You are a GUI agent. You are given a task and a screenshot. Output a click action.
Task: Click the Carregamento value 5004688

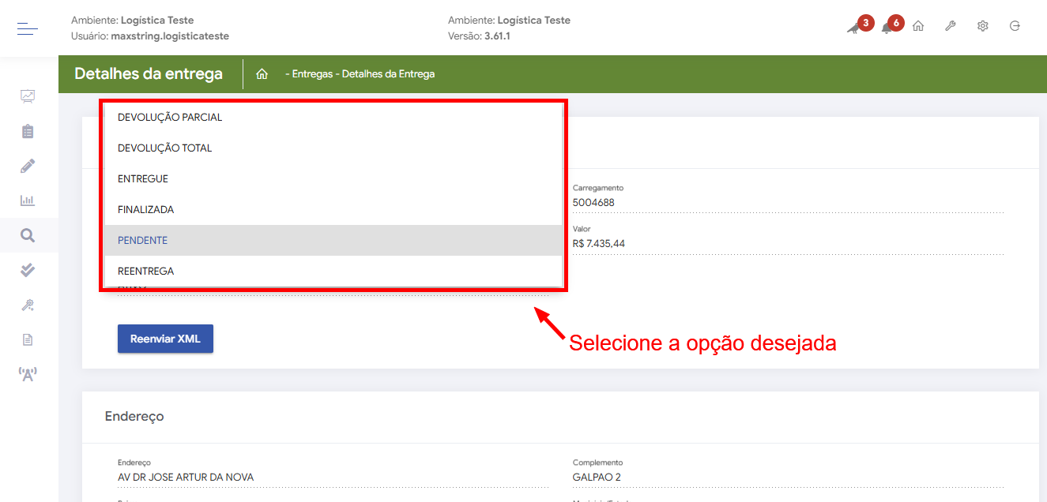click(x=593, y=203)
